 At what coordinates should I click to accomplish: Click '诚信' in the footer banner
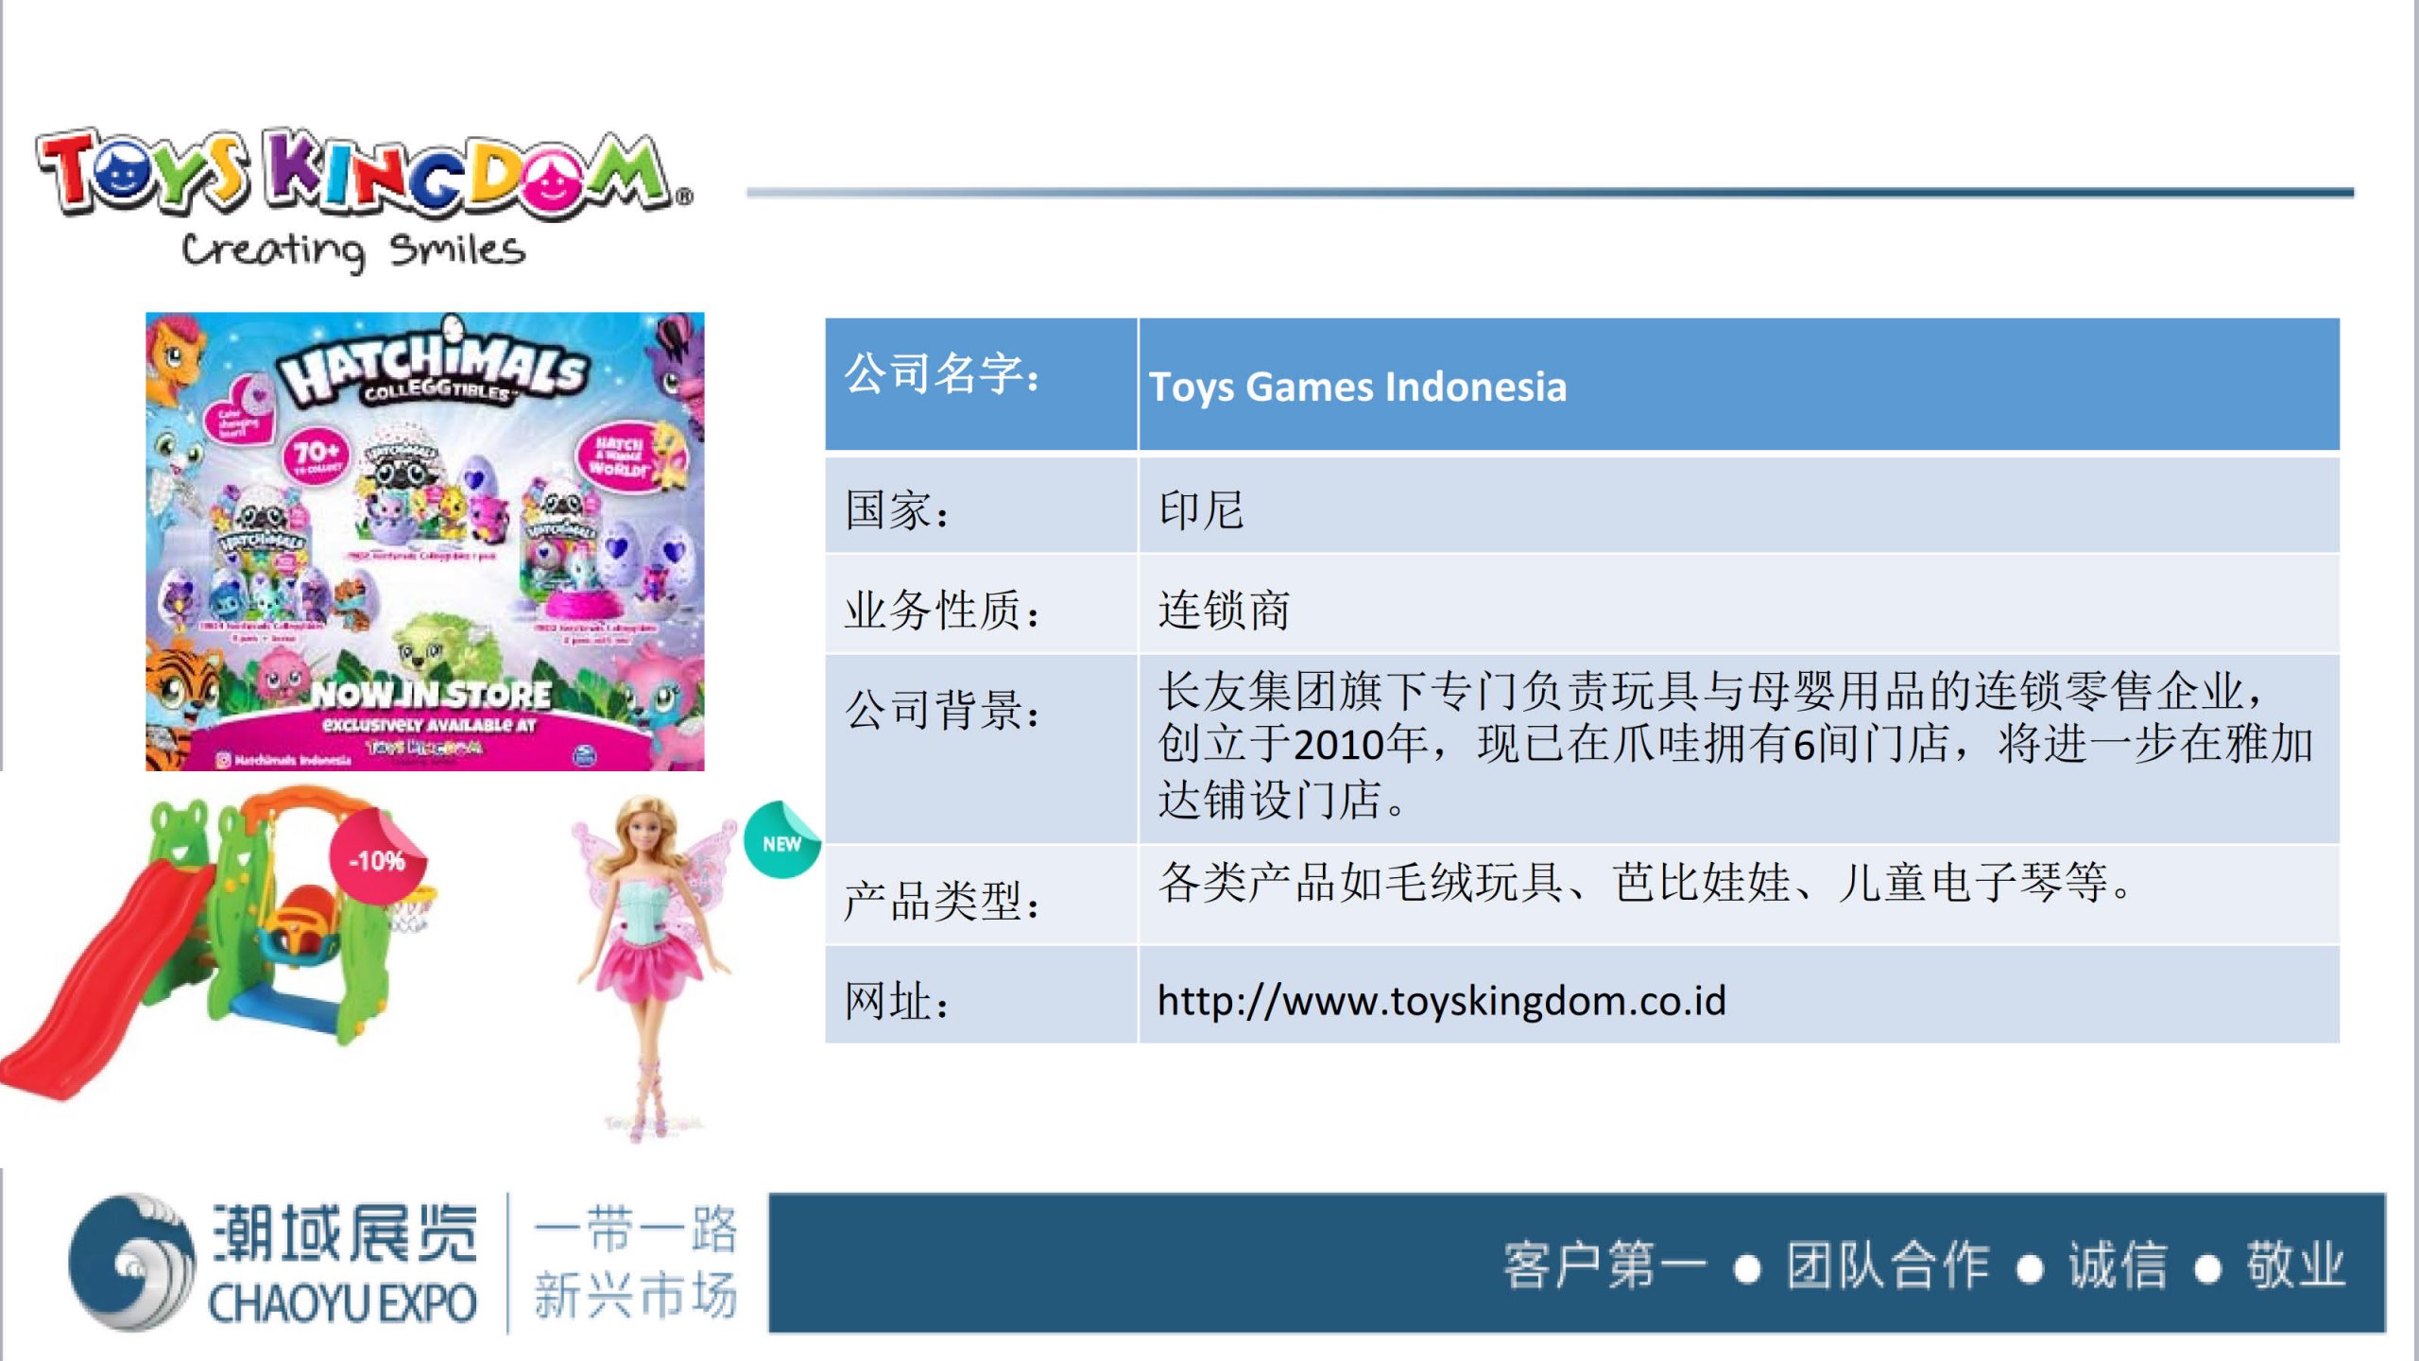pos(2118,1265)
